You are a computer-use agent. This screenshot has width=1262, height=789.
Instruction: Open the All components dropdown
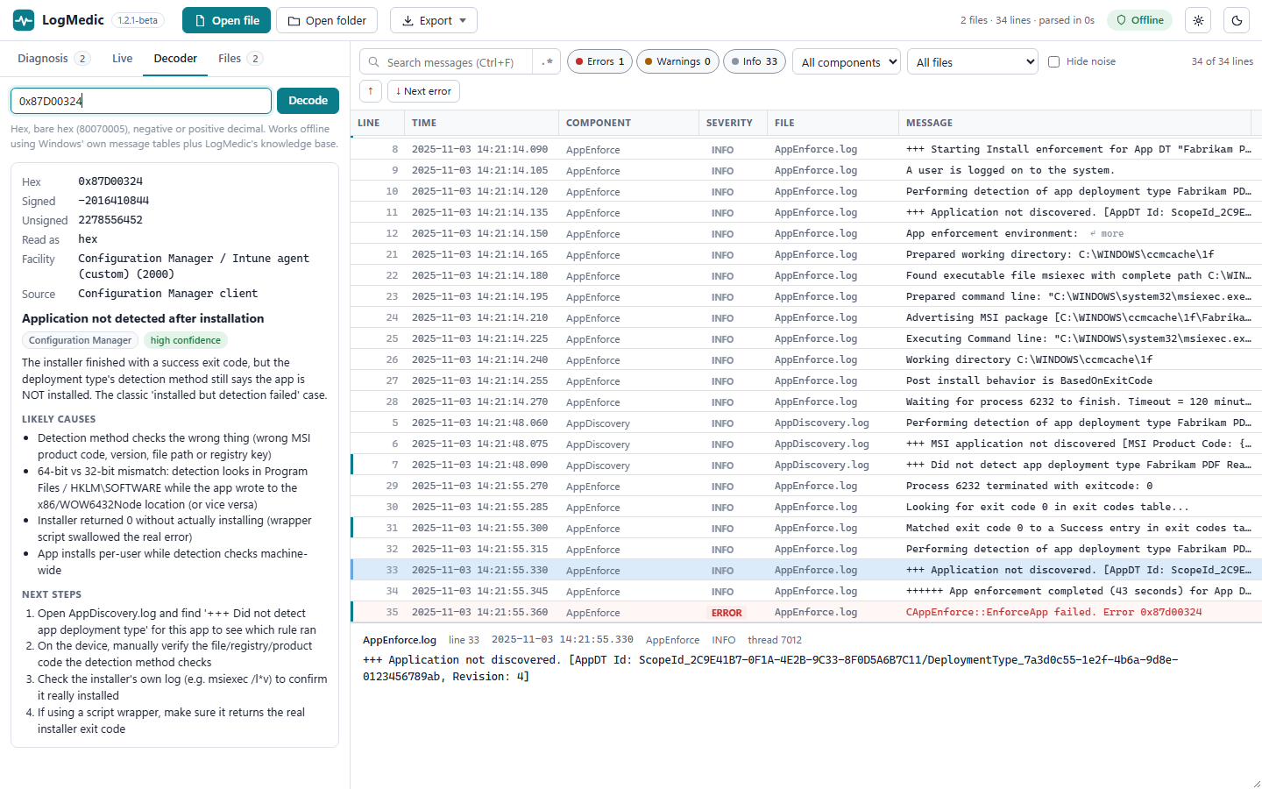(x=847, y=62)
